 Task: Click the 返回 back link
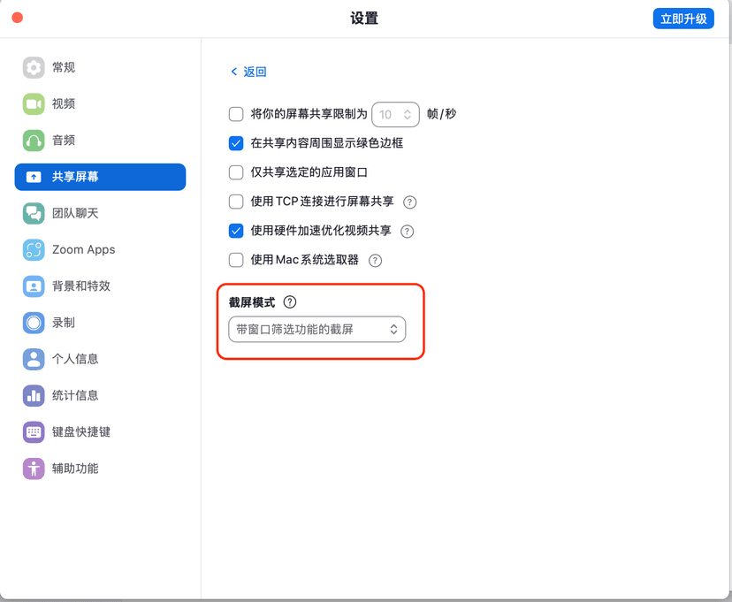(248, 72)
